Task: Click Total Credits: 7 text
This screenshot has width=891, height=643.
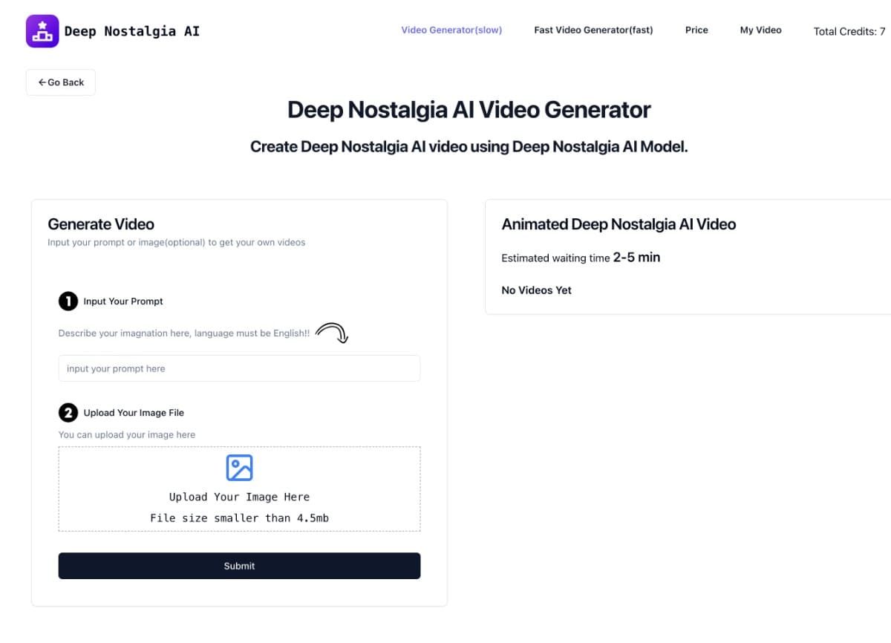Action: point(849,31)
